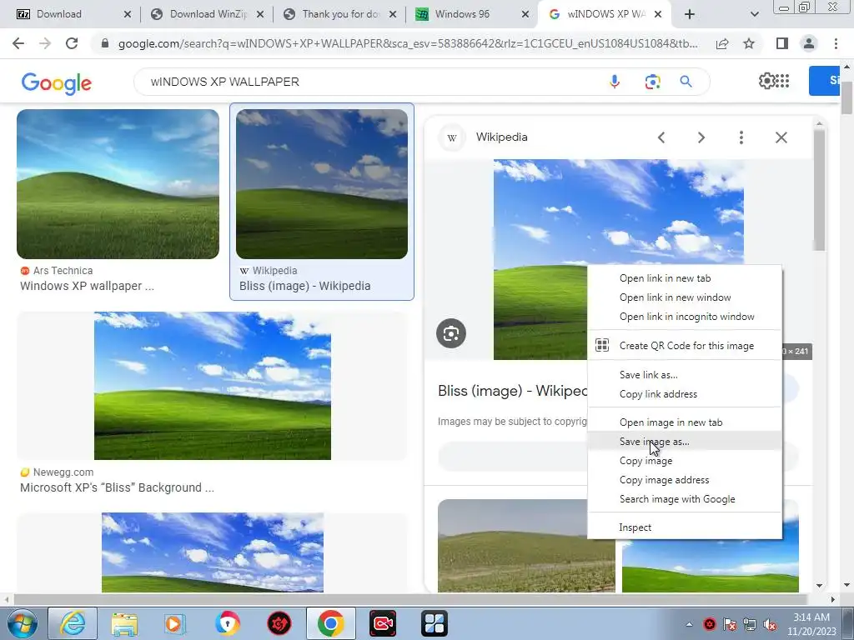Click the magnifier search button

pos(686,82)
